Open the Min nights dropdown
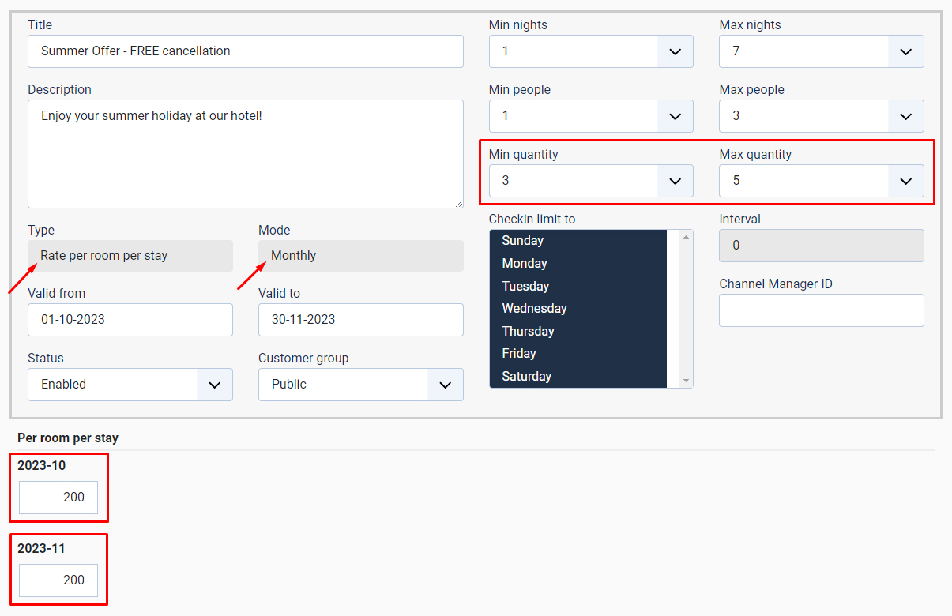952x616 pixels. pyautogui.click(x=675, y=51)
